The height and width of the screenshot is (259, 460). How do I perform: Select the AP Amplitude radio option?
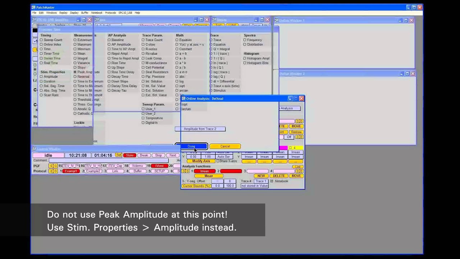click(x=109, y=45)
